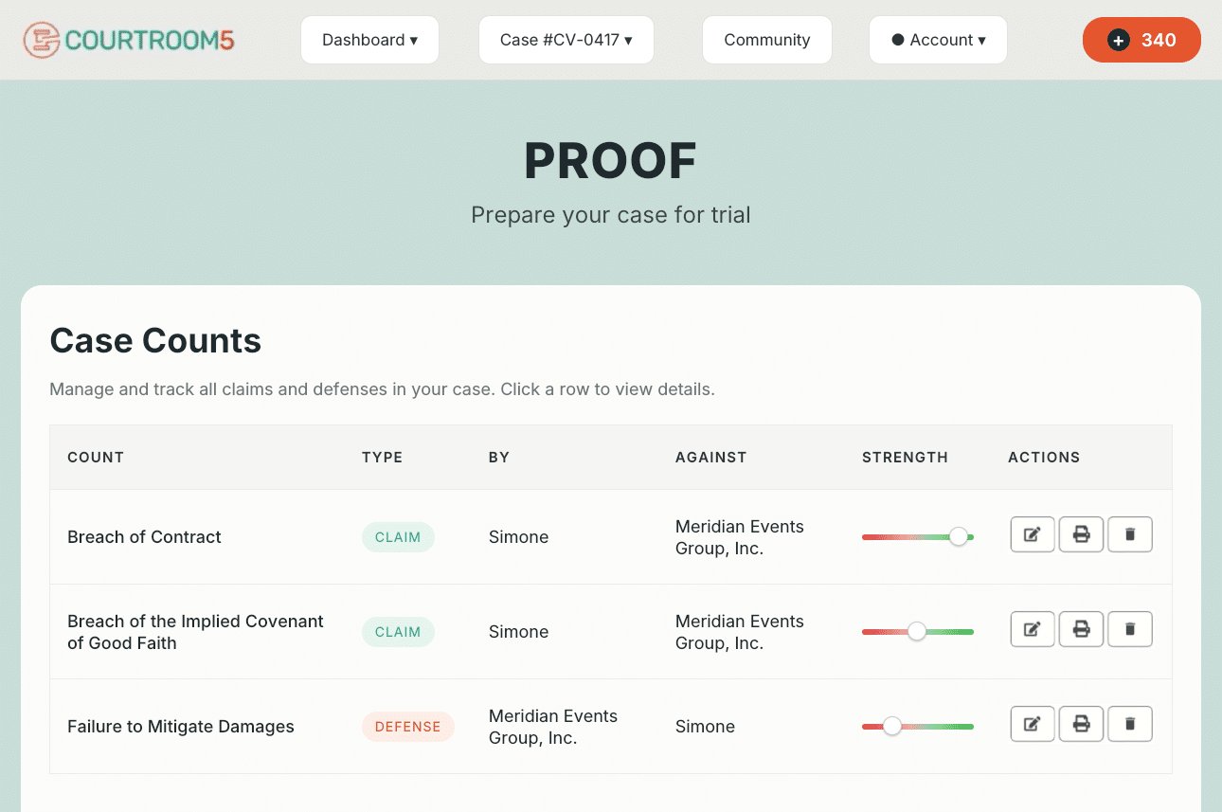Delete the Implied Covenant of Good Faith count
The image size is (1222, 812).
pyautogui.click(x=1130, y=629)
